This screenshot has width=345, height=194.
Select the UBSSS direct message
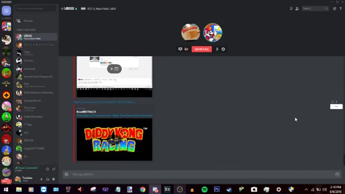36,37
